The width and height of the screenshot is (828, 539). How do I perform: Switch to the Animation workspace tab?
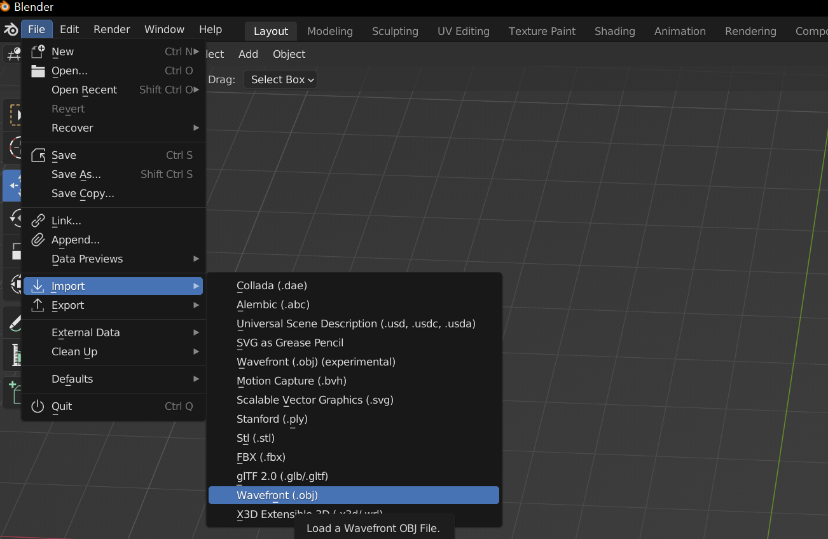680,31
